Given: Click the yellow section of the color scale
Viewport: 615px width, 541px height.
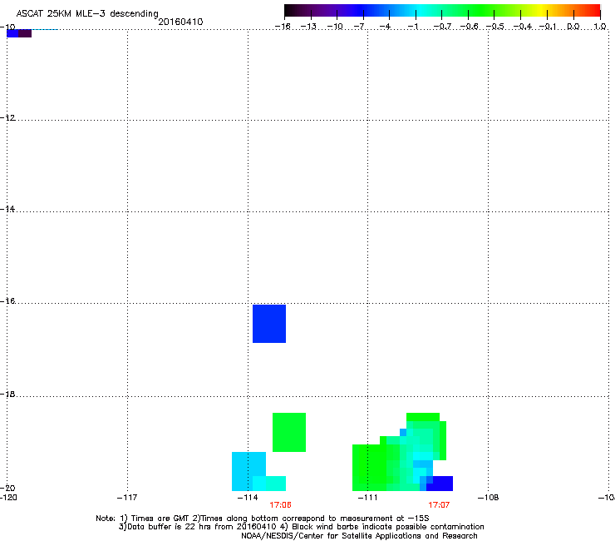Looking at the screenshot, I should point(541,11).
